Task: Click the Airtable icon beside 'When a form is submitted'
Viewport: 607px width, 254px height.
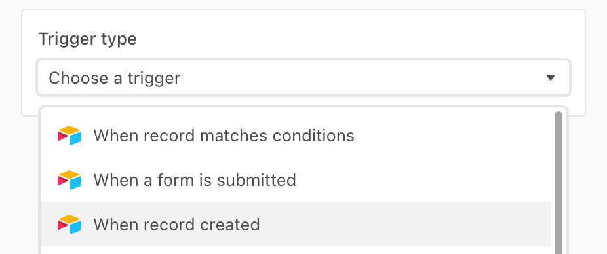Action: pos(69,180)
